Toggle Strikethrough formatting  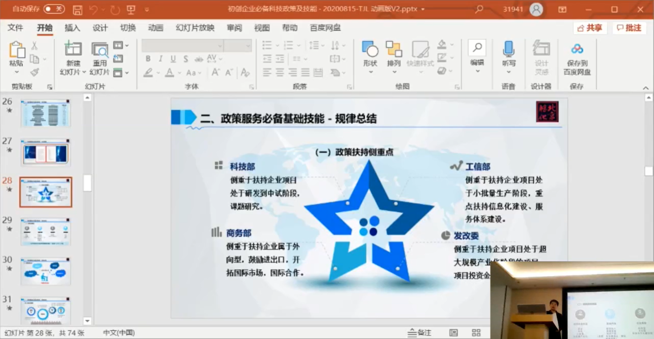tap(199, 59)
